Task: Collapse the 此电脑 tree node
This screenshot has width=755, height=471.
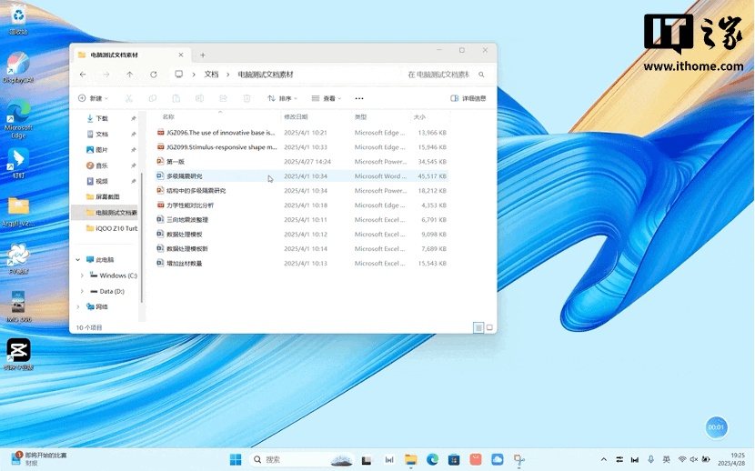Action: click(78, 260)
